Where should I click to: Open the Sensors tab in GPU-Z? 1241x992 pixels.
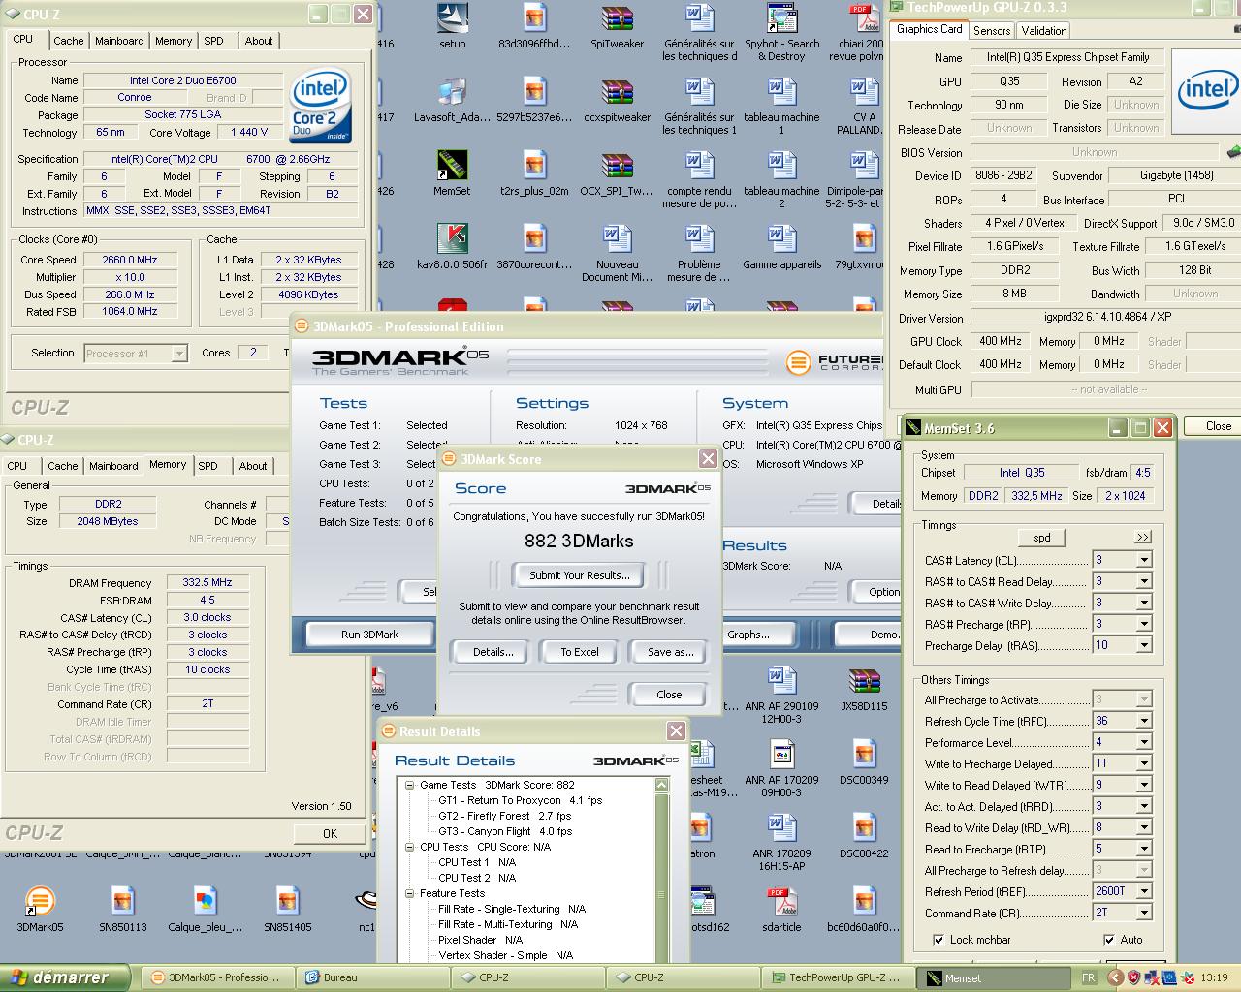[992, 31]
